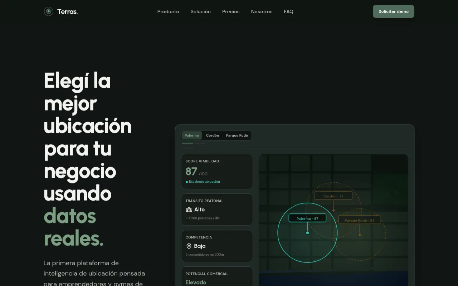Click the Score Viabilidad card
The image size is (458, 286).
tap(217, 172)
